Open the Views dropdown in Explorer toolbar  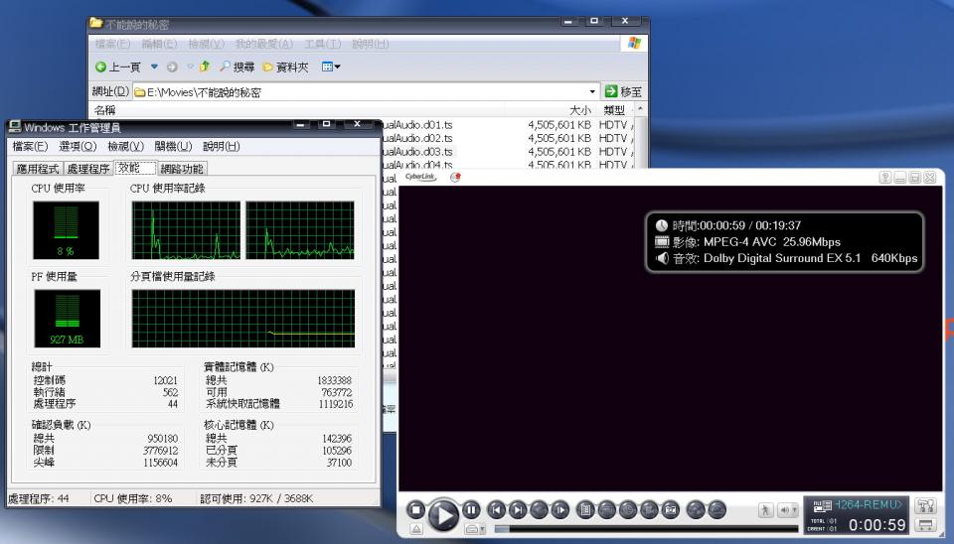[331, 67]
